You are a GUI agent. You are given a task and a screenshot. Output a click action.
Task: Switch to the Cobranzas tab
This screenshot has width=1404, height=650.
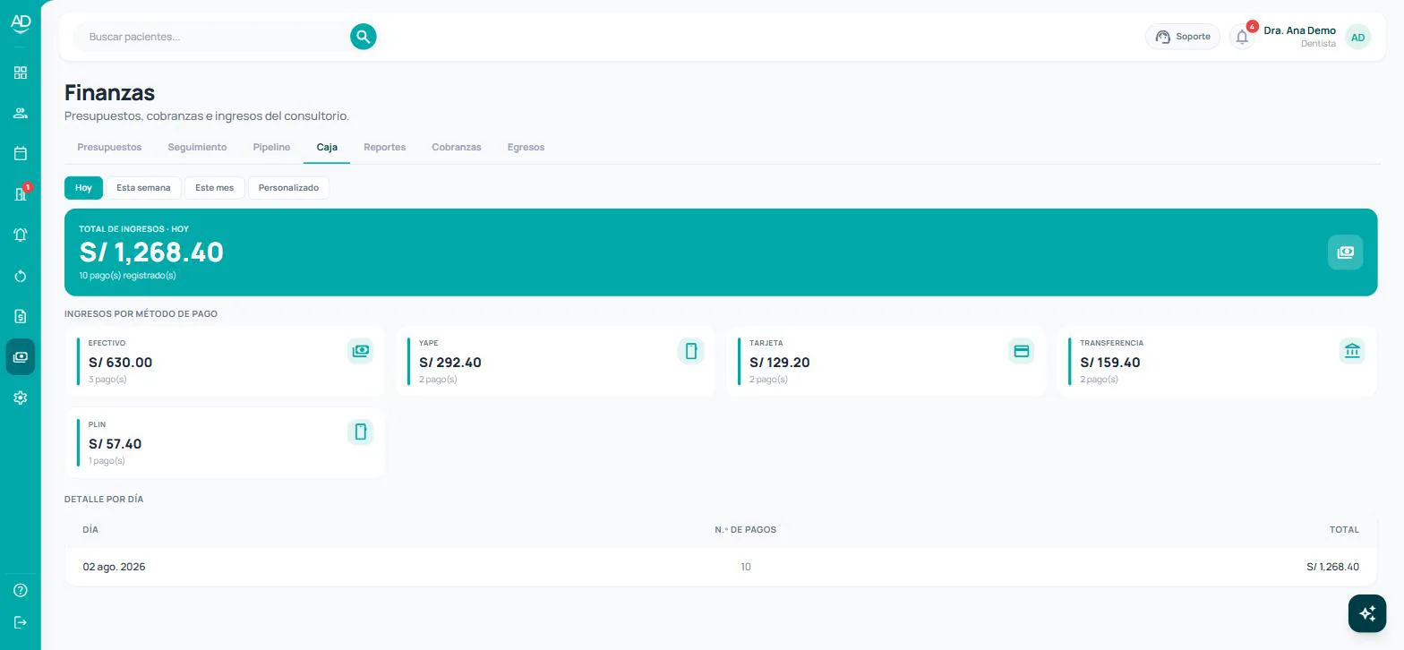pos(457,147)
